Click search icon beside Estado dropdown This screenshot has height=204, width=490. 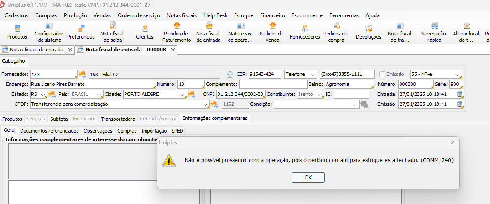[x=52, y=94]
